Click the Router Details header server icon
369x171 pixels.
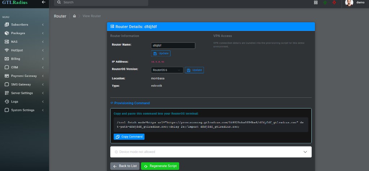[112, 27]
